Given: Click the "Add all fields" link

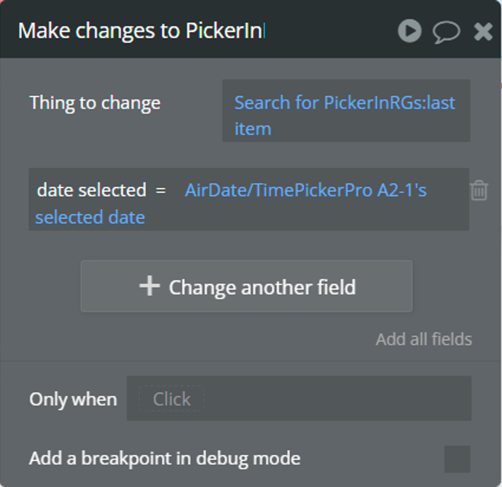Looking at the screenshot, I should point(424,339).
